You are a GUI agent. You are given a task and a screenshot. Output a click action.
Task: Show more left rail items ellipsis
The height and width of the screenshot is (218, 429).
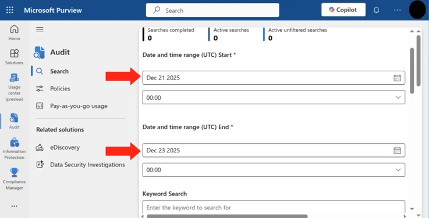pos(14,206)
